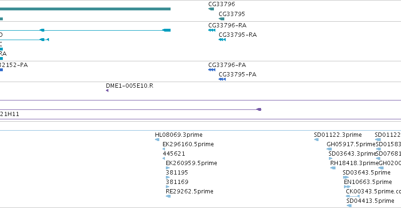This screenshot has height=208, width=401.
Task: Select the CG33796 gene arrow glyph
Action: (211, 9)
